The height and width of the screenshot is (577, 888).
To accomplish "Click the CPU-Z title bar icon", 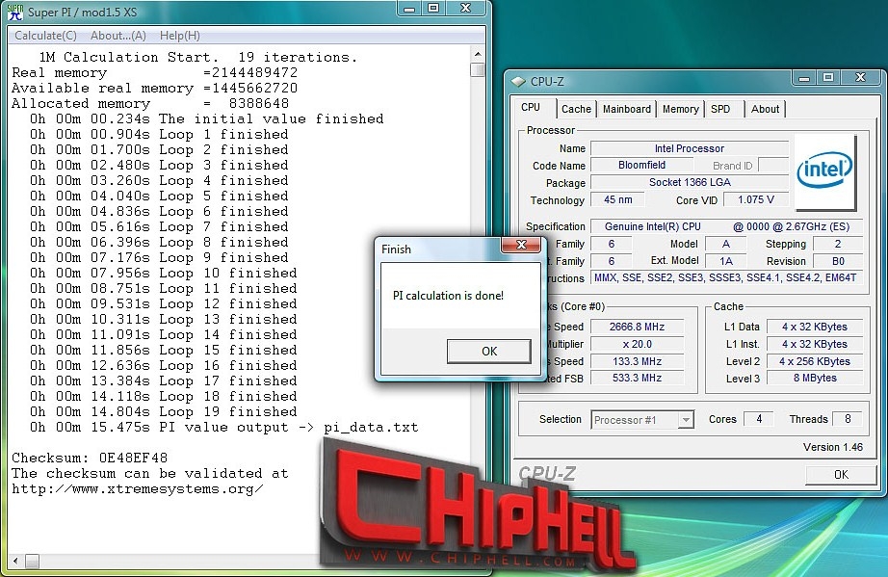I will [x=518, y=82].
